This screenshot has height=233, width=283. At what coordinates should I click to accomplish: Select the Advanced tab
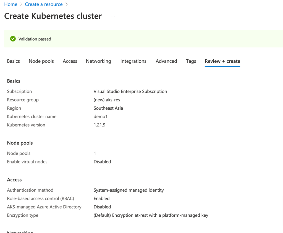[x=166, y=61]
